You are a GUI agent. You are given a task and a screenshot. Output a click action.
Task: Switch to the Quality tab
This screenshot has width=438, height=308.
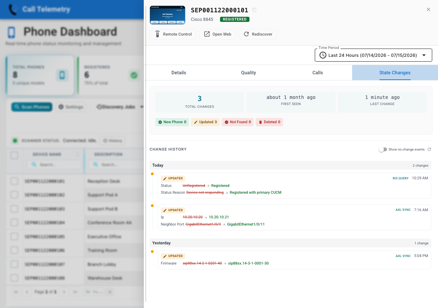[248, 73]
